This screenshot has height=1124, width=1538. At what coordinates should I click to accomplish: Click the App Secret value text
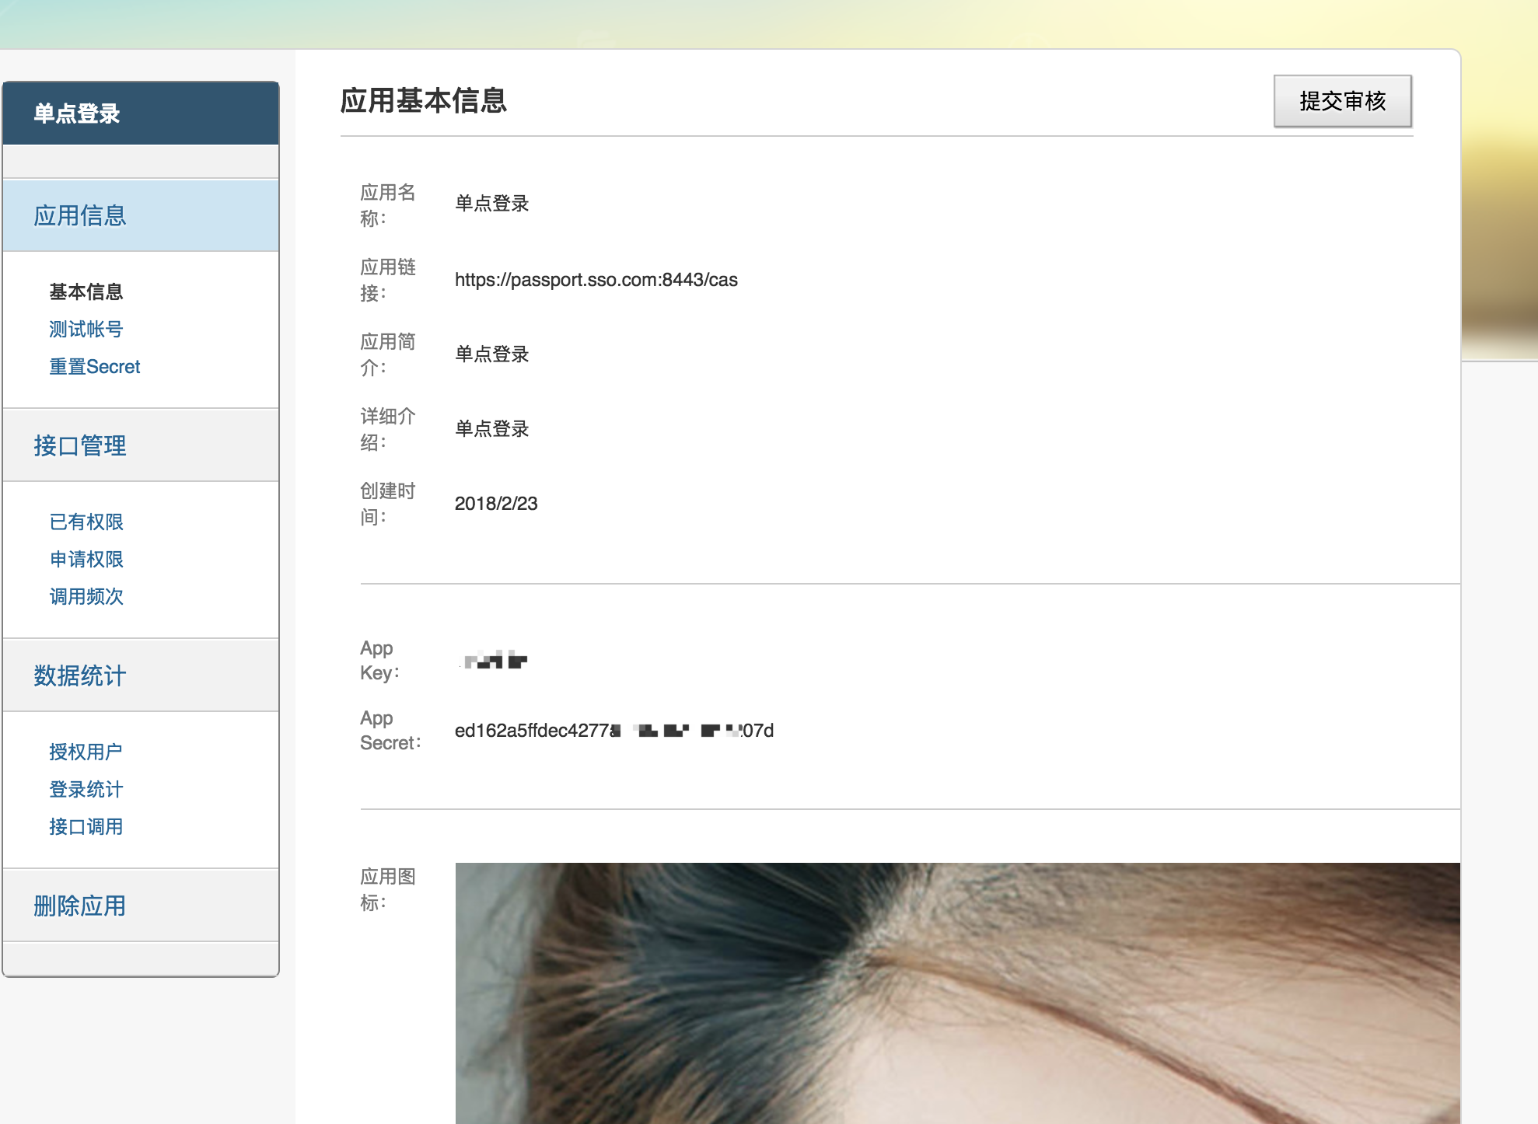613,731
